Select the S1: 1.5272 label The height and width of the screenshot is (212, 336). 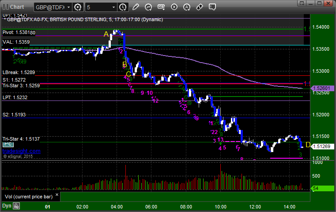point(14,80)
